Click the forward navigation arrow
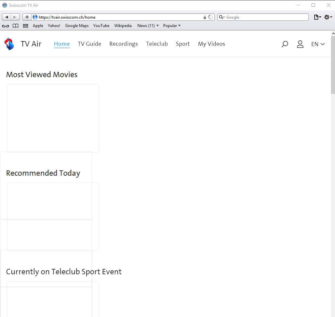The height and width of the screenshot is (317, 335). [15, 17]
